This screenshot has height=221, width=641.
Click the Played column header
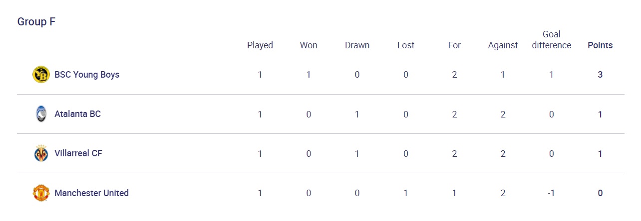coord(260,45)
